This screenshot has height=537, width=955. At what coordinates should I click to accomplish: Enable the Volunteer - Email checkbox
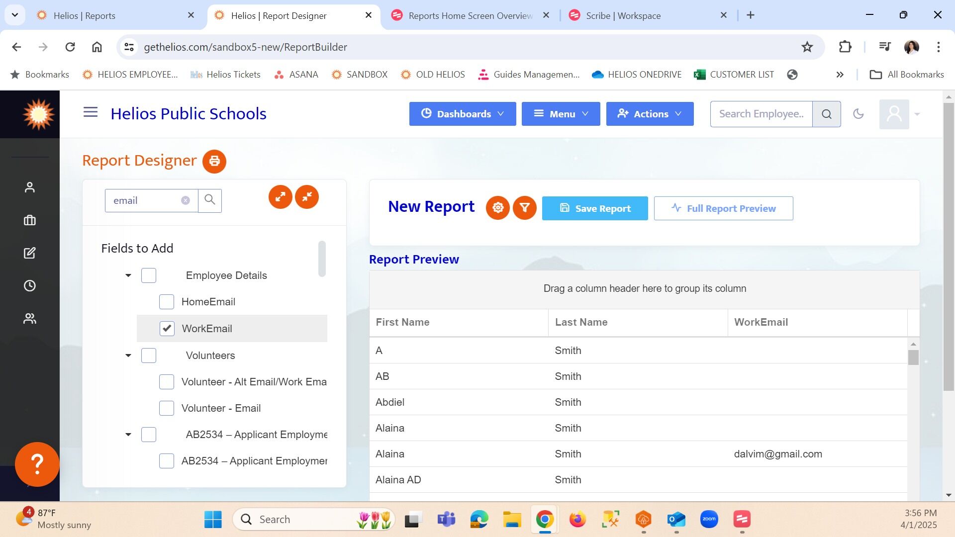coord(167,408)
